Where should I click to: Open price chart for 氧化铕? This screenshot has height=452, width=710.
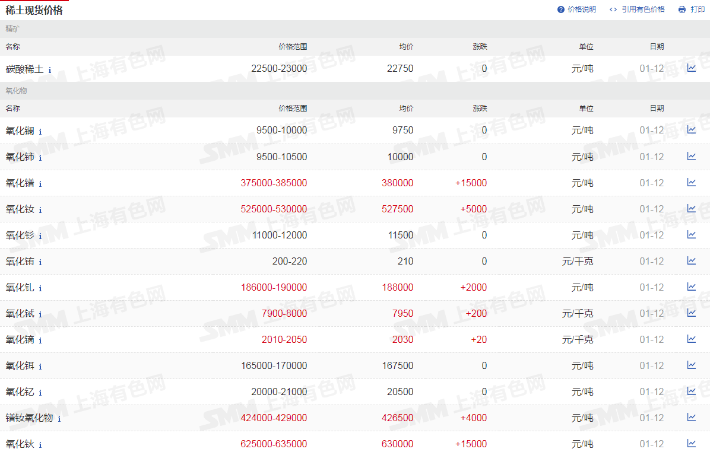coord(691,260)
